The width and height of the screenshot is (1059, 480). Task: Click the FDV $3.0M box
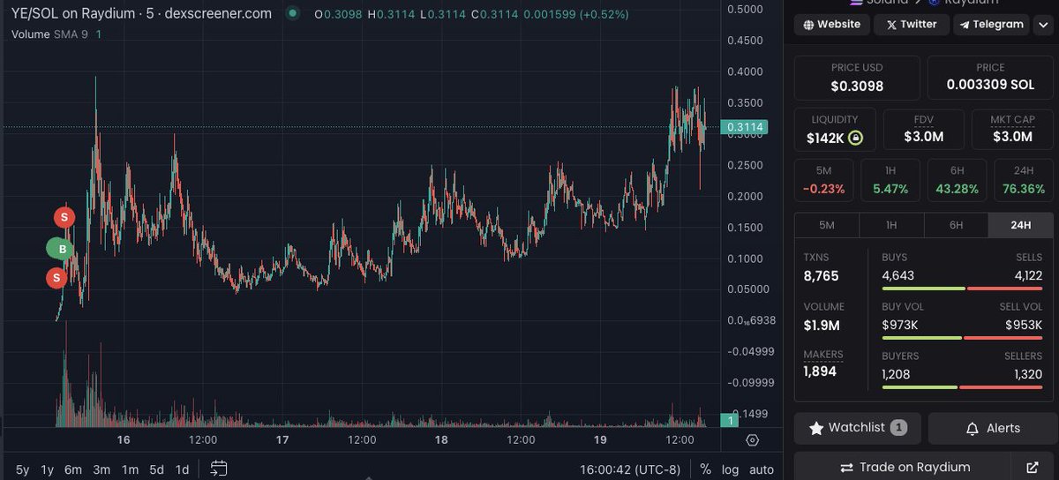click(924, 129)
